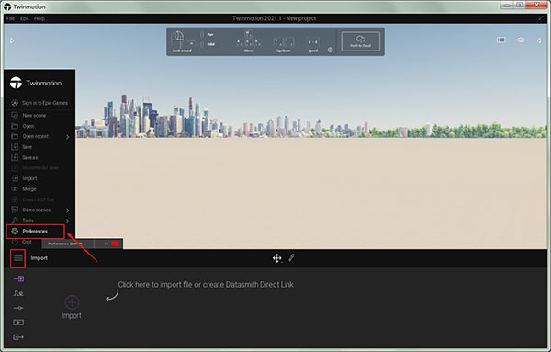Click the circular plus Import button
551x352 pixels.
72,302
